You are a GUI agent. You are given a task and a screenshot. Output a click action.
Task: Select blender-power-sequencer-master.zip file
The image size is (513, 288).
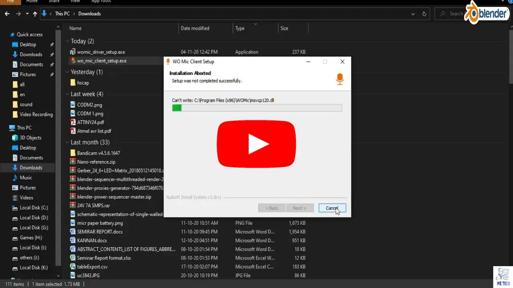[x=114, y=197]
